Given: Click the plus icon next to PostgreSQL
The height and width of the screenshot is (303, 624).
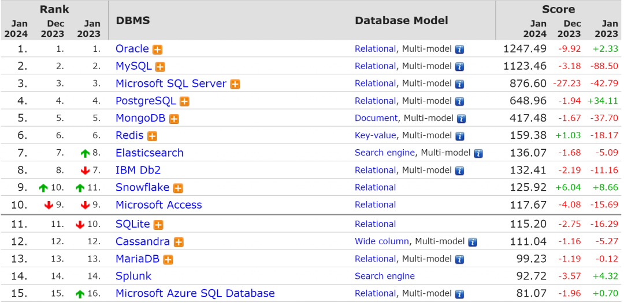Looking at the screenshot, I should (x=184, y=101).
